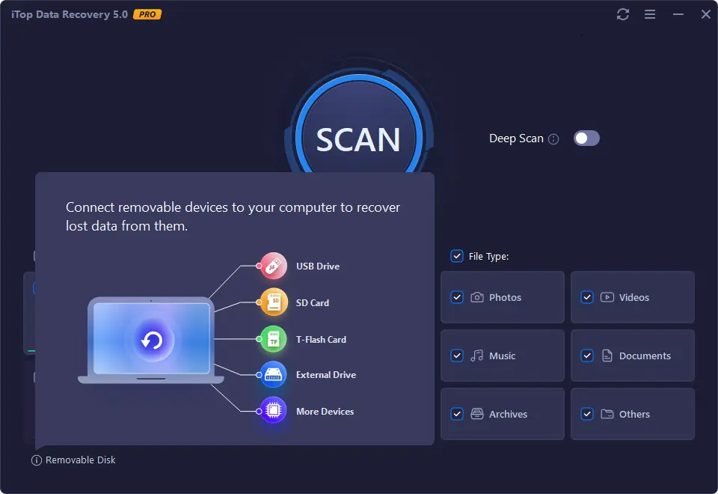Click the Removable Disk info icon
This screenshot has height=494, width=718.
click(x=37, y=460)
